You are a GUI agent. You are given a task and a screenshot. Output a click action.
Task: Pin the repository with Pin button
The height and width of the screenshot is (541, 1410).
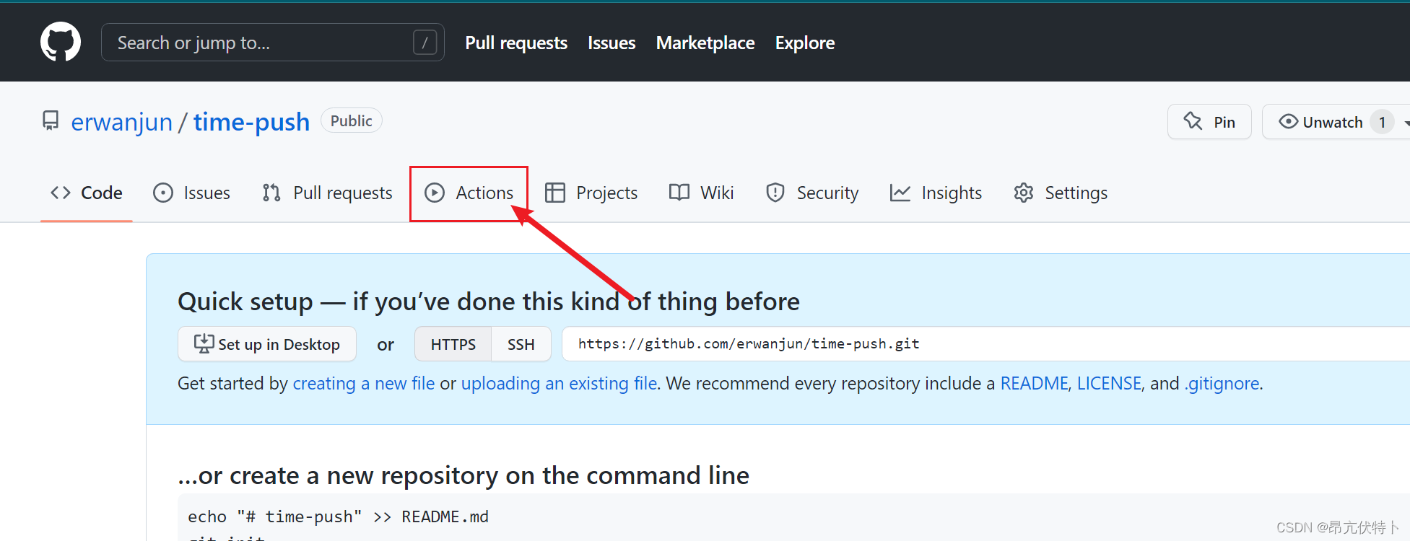pos(1209,122)
